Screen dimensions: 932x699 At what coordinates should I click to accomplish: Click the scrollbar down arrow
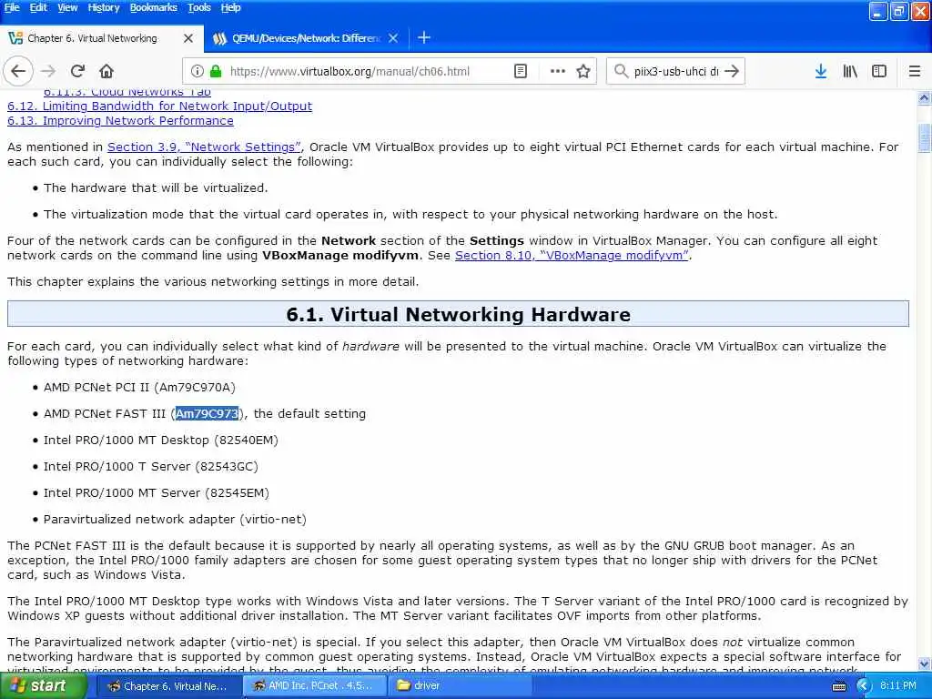(925, 664)
